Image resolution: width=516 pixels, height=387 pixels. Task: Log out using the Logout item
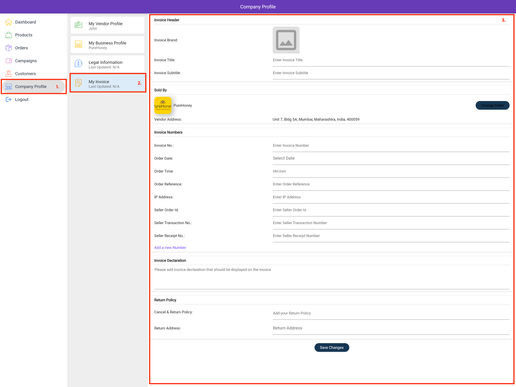[x=34, y=99]
